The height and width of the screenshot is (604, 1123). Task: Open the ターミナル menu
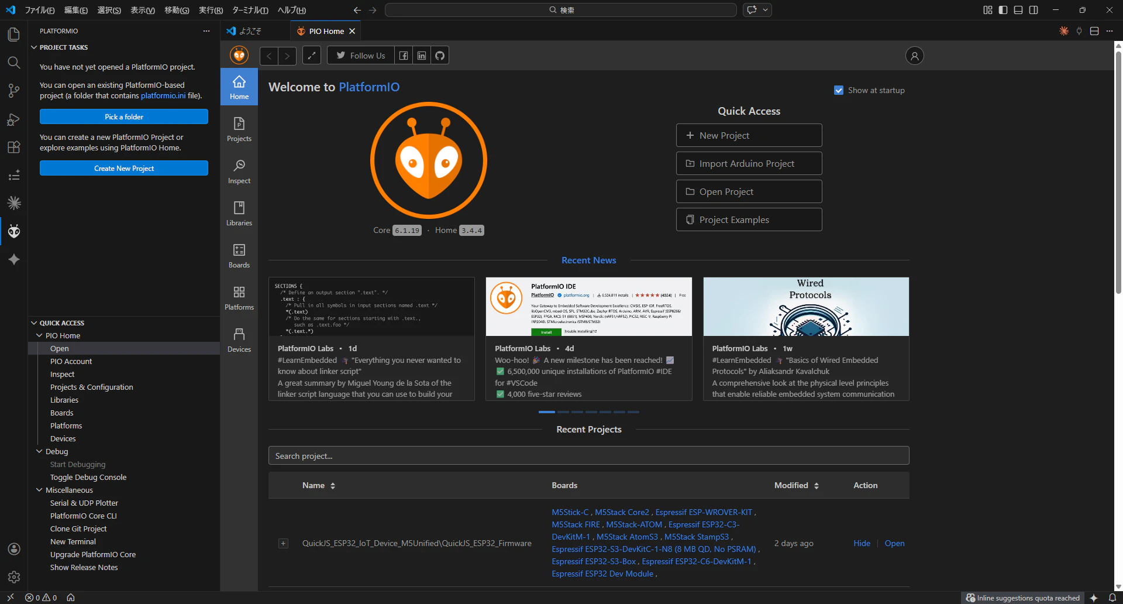pyautogui.click(x=250, y=10)
